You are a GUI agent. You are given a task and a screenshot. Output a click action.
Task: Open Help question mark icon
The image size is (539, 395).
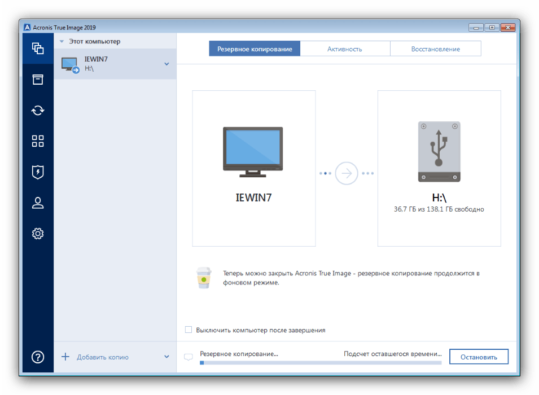38,357
